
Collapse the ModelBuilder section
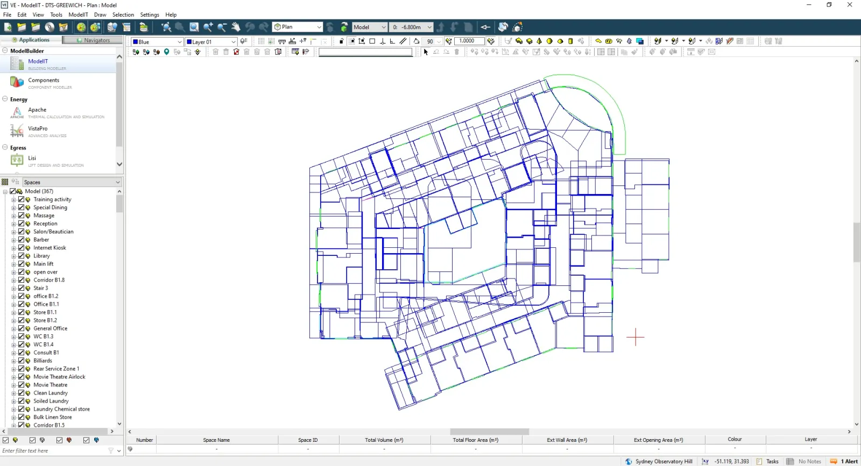click(x=5, y=51)
